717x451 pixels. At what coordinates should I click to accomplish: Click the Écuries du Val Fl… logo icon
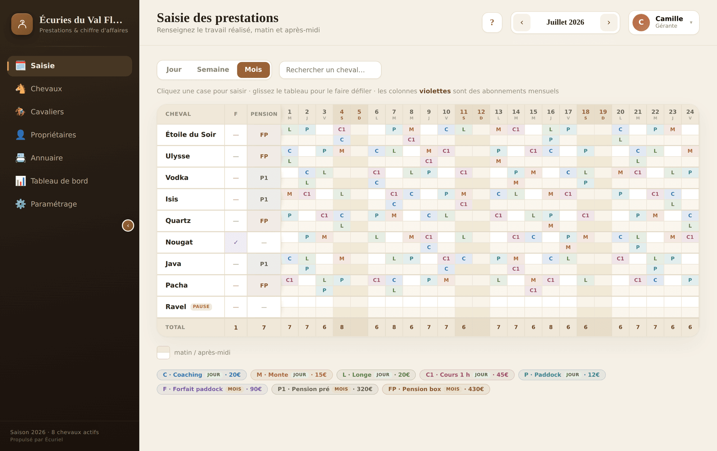click(x=22, y=24)
